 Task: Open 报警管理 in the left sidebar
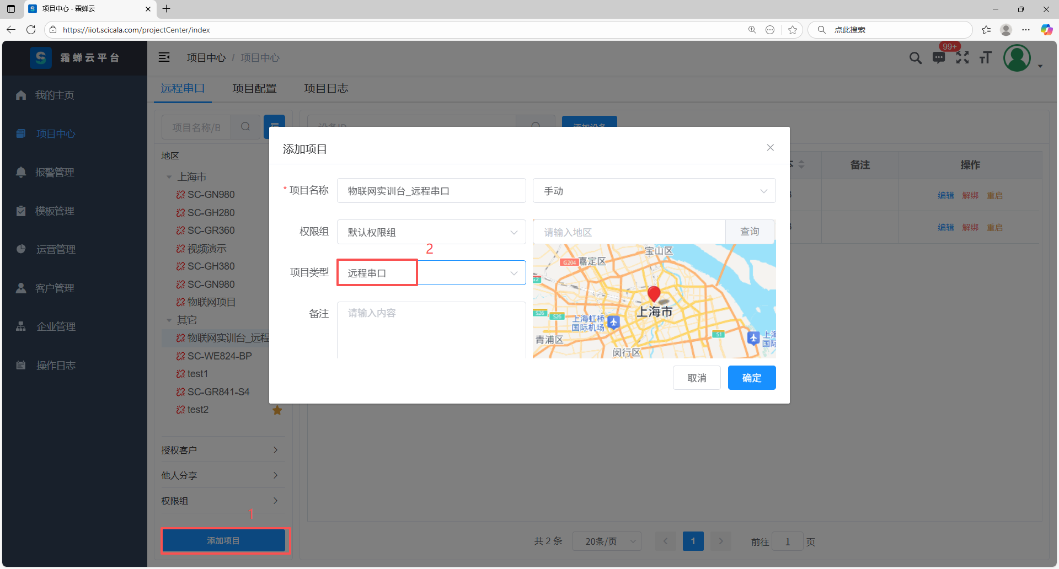point(55,172)
